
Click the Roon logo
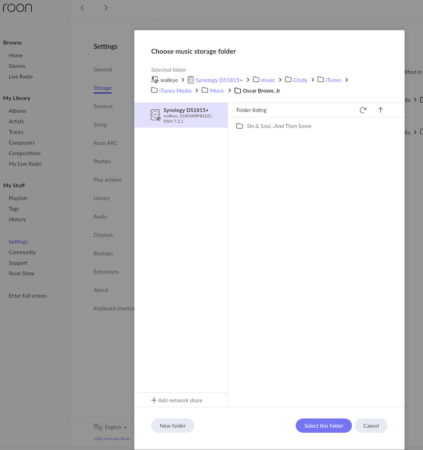[x=18, y=8]
